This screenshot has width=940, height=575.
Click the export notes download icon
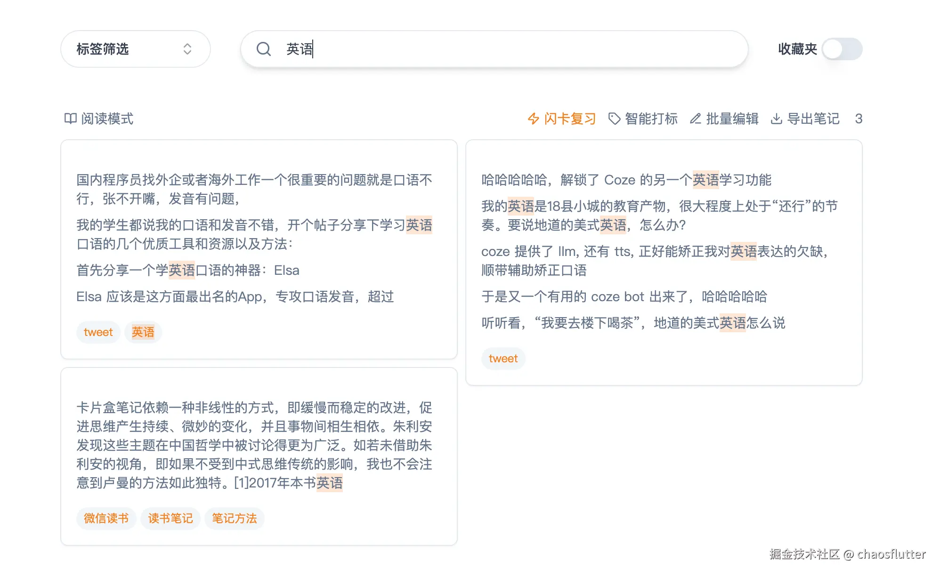pos(776,119)
